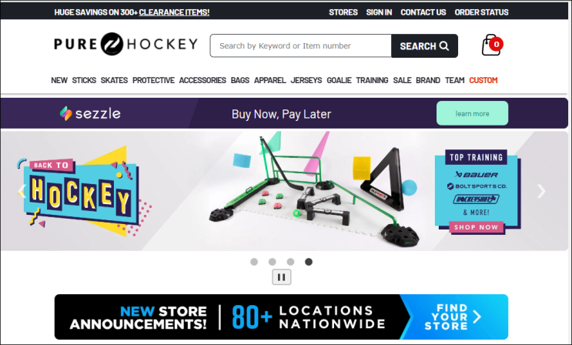Go to the previous carousel slide using the left arrow
Screen dimensions: 572x345
pos(22,191)
